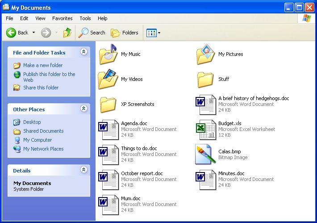Click the My Computer sidebar icon
The height and width of the screenshot is (223, 317).
pyautogui.click(x=17, y=140)
